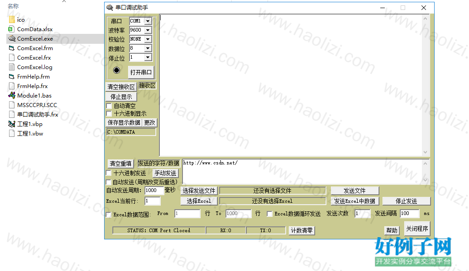Open the 停止位 1 dropdown
The image size is (469, 271).
click(148, 57)
